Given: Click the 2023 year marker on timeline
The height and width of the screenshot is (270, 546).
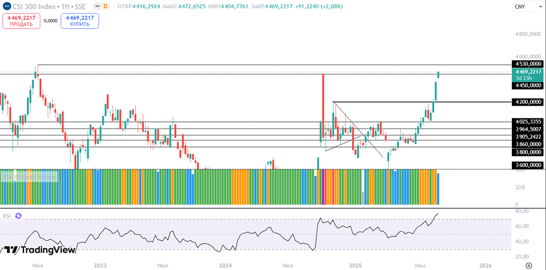Looking at the screenshot, I should (100, 265).
